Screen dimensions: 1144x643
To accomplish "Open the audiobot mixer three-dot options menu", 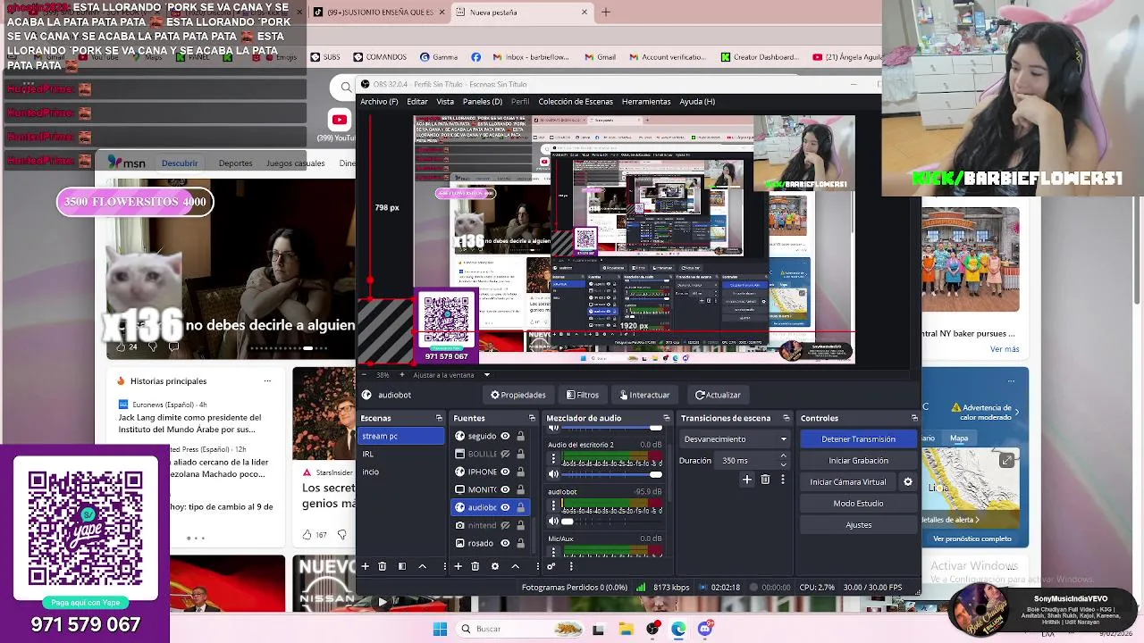I will [x=553, y=506].
